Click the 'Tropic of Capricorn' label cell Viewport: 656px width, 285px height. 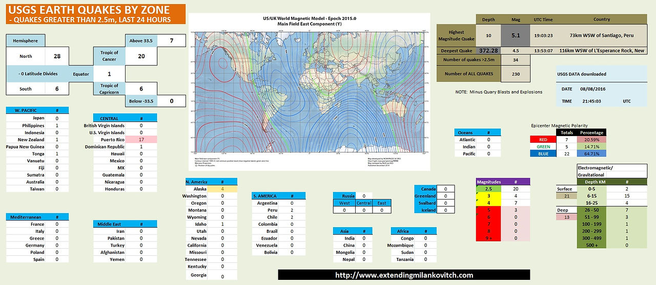coord(109,89)
